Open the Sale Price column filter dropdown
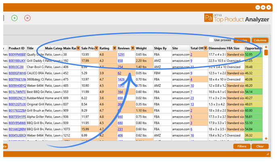Screen dimensions: 277x162 (97, 48)
